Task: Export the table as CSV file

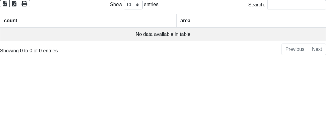Action: pos(5,4)
